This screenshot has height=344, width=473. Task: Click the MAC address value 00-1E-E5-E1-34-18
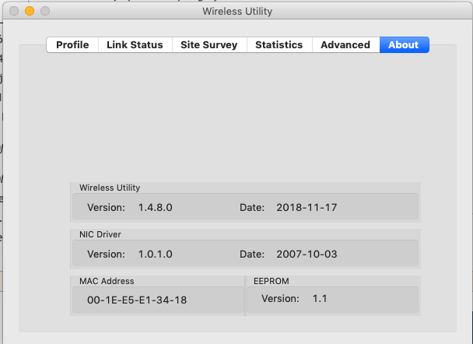click(137, 300)
